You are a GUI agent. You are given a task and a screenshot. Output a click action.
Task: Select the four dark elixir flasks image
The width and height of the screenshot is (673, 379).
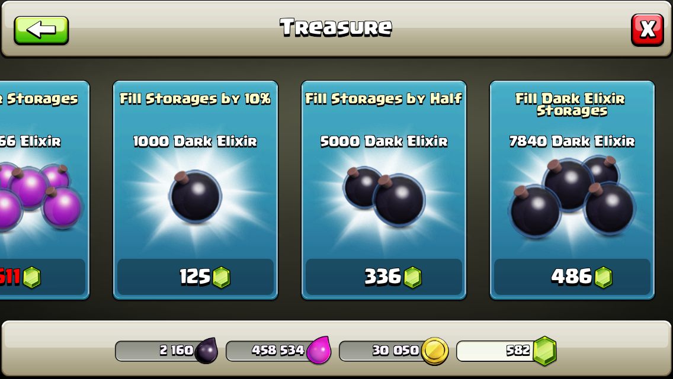click(x=572, y=196)
